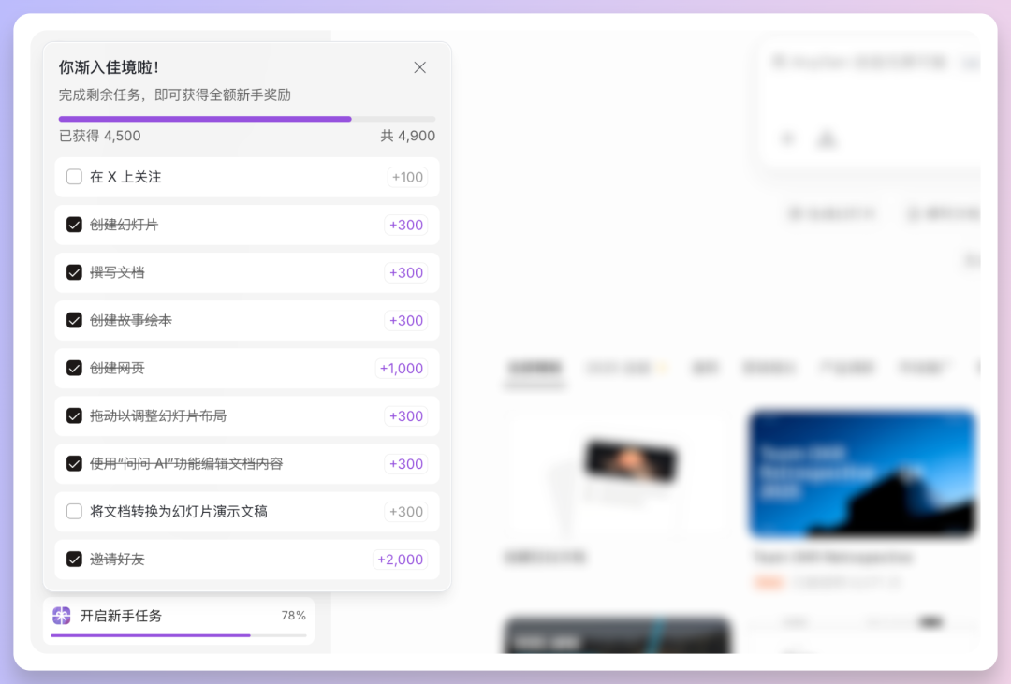Screen dimensions: 1011x684
Task: Open the blue Team Retrospective template thumbnail
Action: [862, 473]
